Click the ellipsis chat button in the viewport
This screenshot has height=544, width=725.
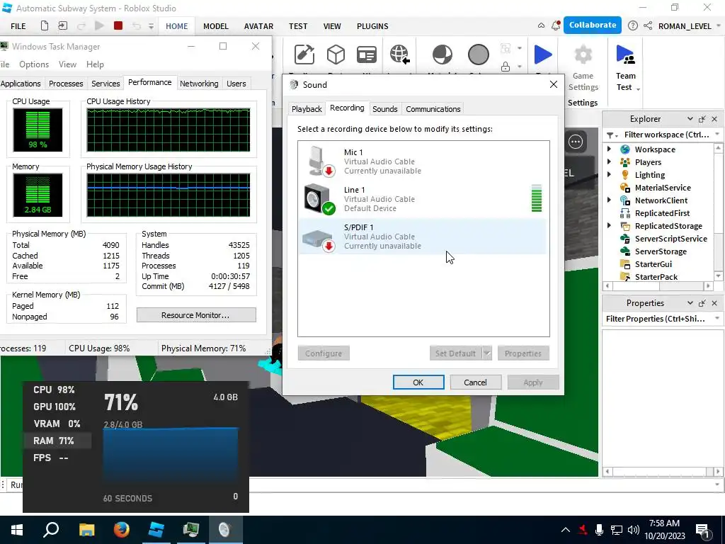[x=576, y=142]
